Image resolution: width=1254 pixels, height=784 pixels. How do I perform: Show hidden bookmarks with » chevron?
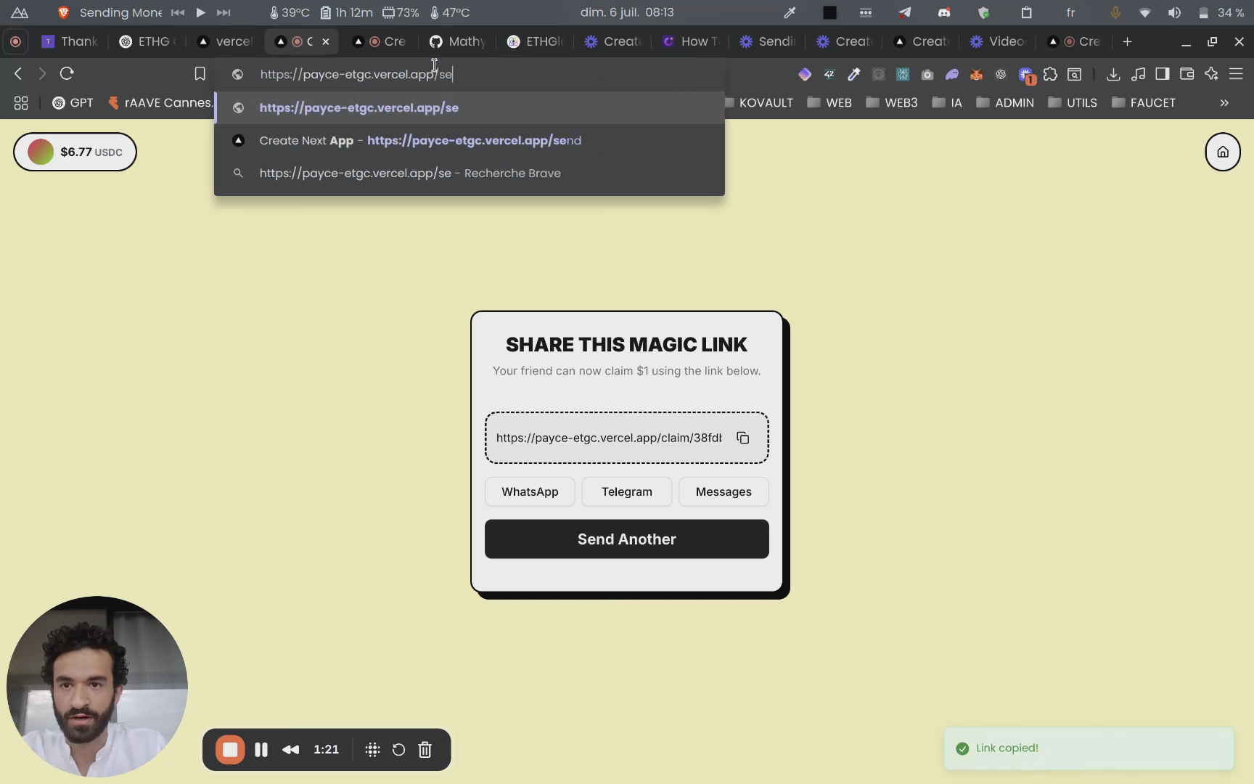click(x=1224, y=103)
